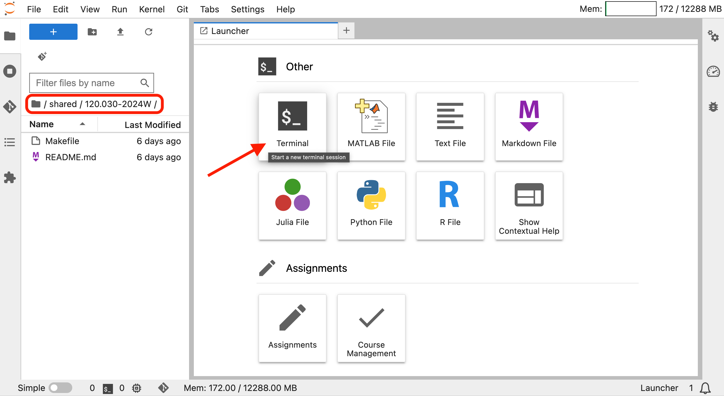Screen dimensions: 724x396
Task: Open the Running Terminals and Kernels panel
Action: 10,71
